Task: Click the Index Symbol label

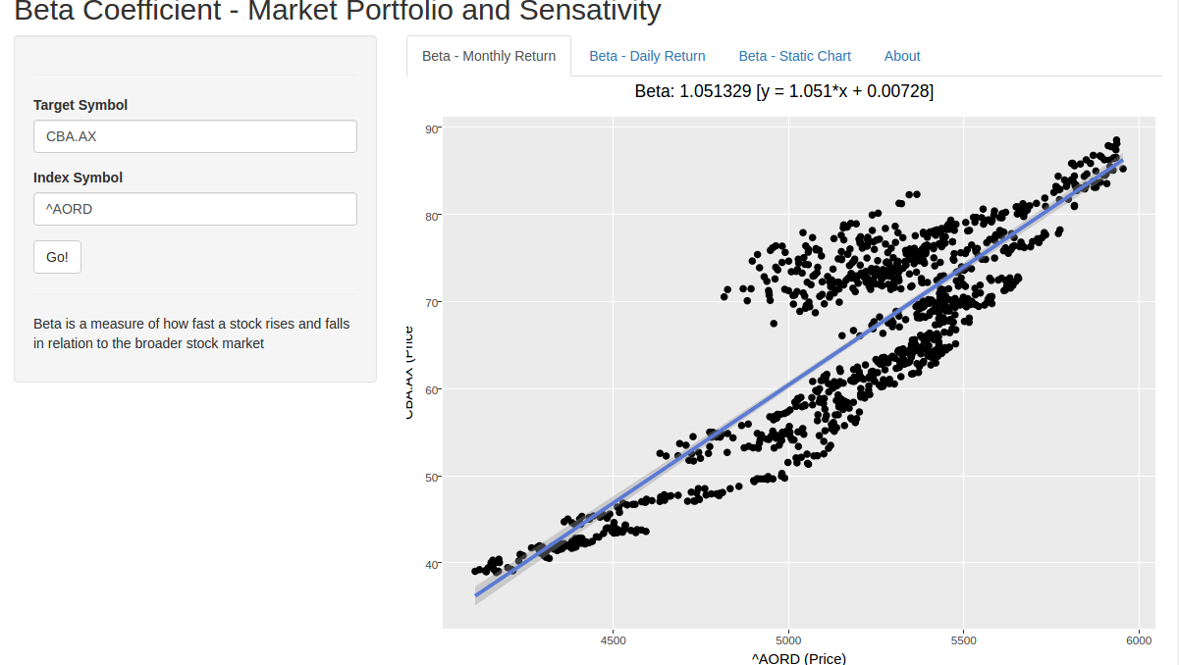Action: point(78,178)
